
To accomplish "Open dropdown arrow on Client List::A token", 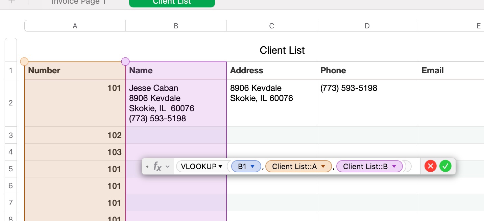I will click(x=323, y=166).
